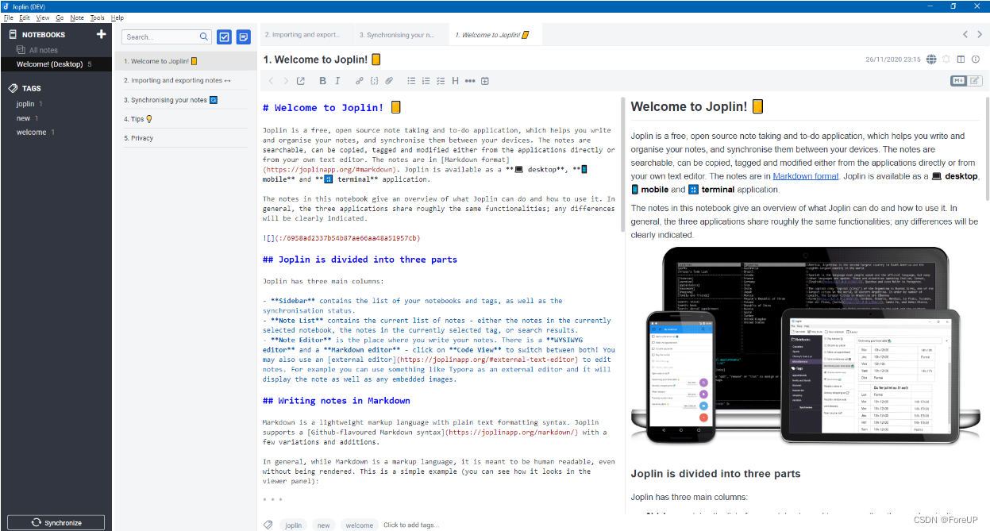Select Welcome! (Desktop) notebook
The image size is (990, 531).
pos(56,63)
